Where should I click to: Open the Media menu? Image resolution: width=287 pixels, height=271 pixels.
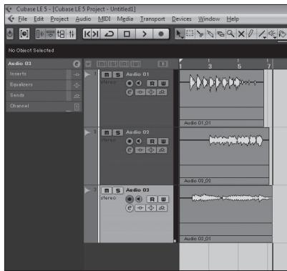(125, 19)
